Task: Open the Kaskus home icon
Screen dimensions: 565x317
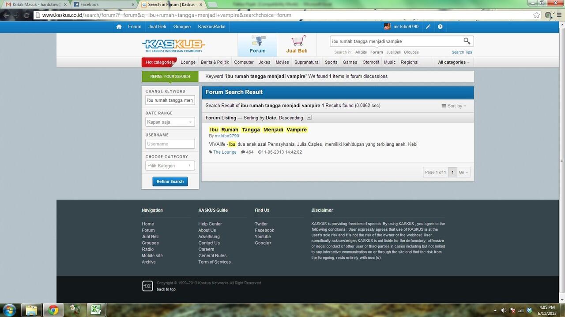Action: 119,27
